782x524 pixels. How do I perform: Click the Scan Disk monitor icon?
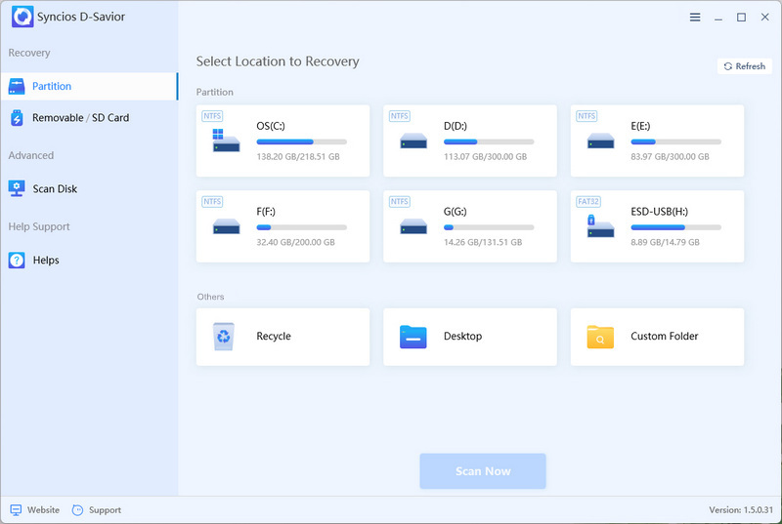18,188
